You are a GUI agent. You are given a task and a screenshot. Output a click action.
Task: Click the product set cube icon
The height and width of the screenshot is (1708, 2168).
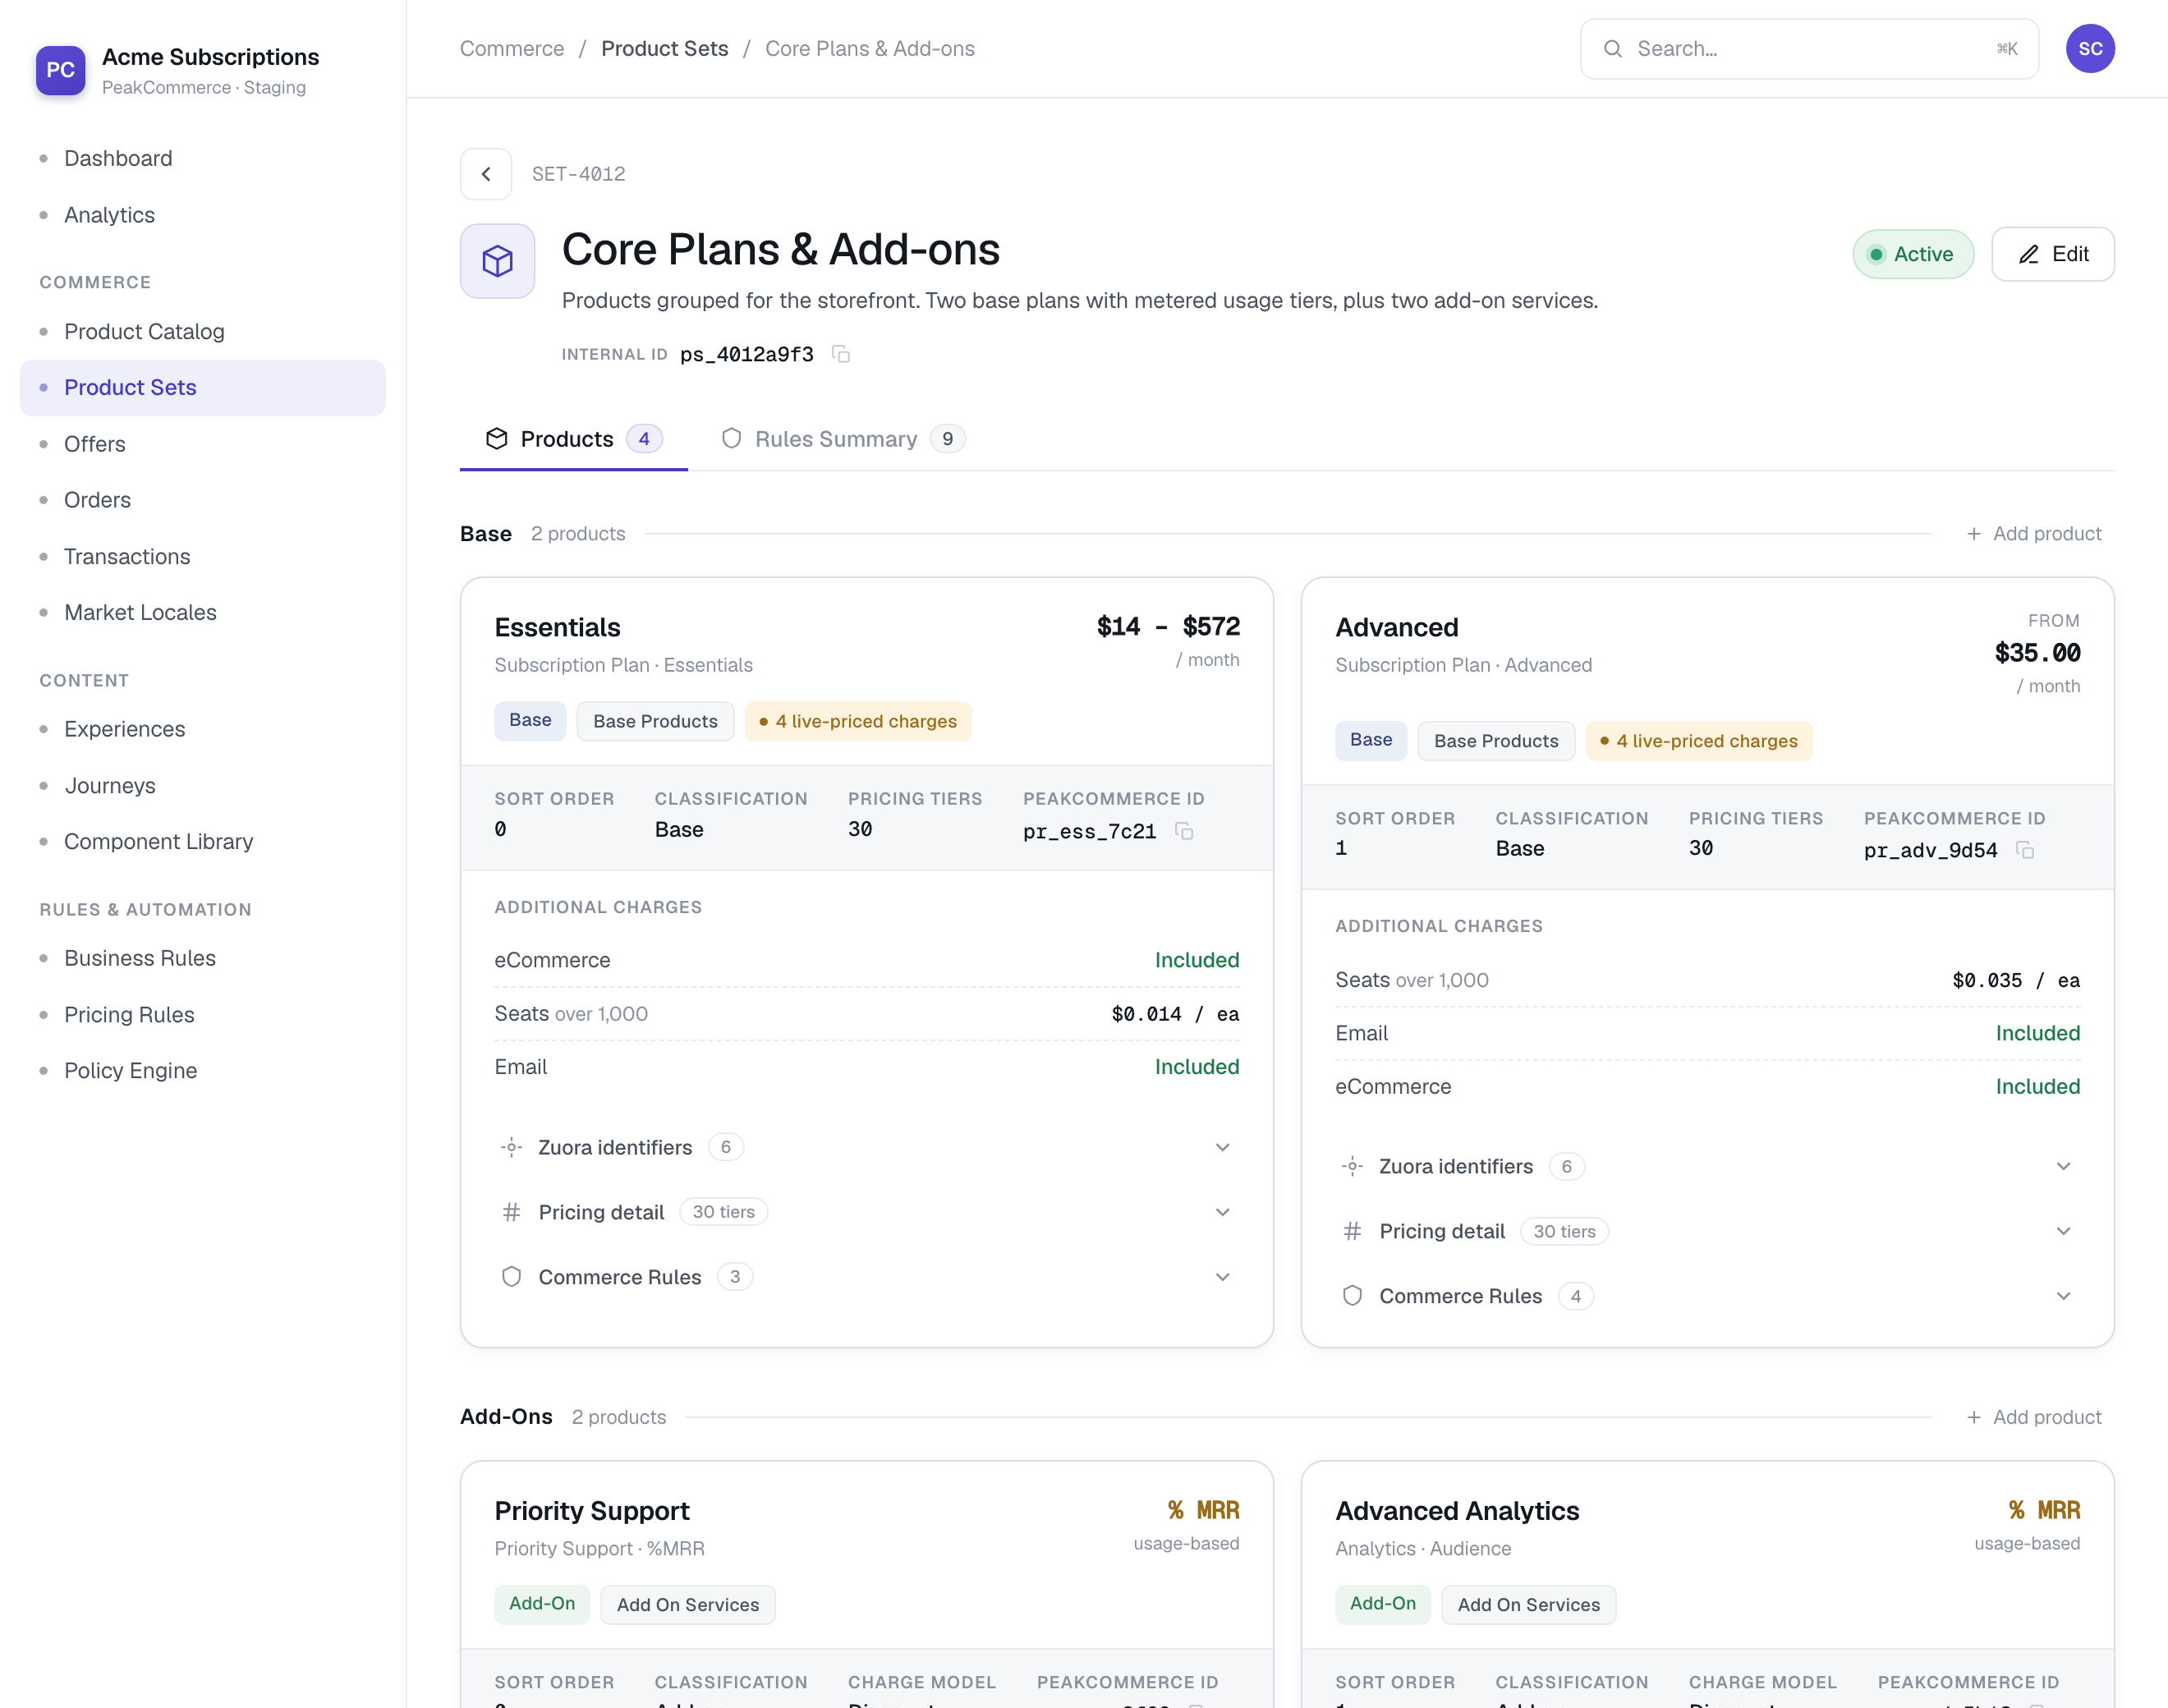click(498, 261)
